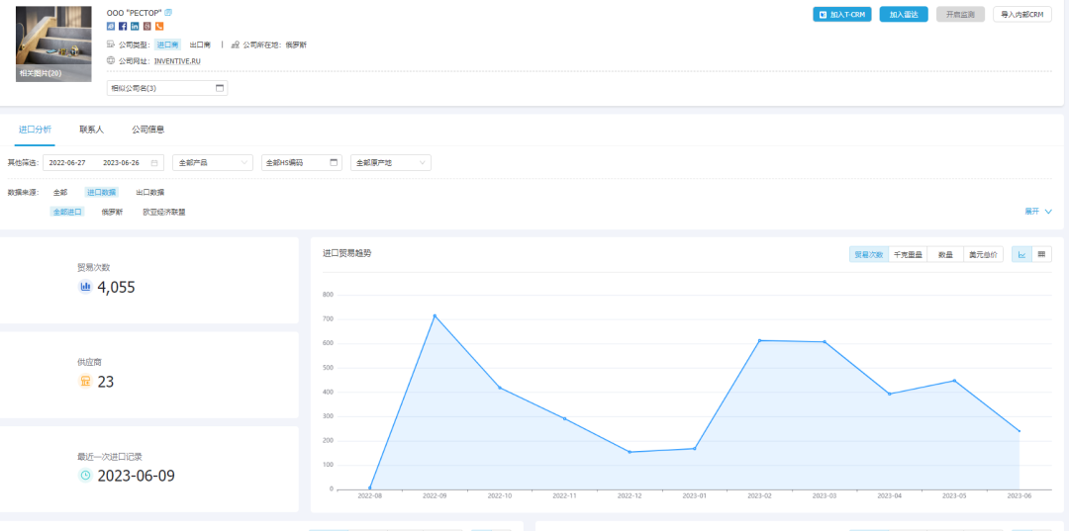Click the orange phone contact icon
Image resolution: width=1069 pixels, height=531 pixels.
click(159, 26)
